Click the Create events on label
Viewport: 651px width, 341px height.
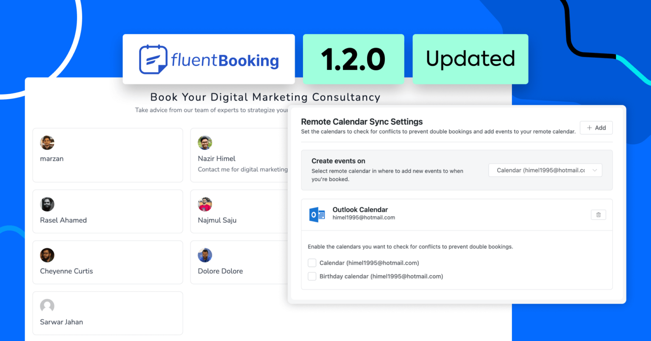point(338,161)
